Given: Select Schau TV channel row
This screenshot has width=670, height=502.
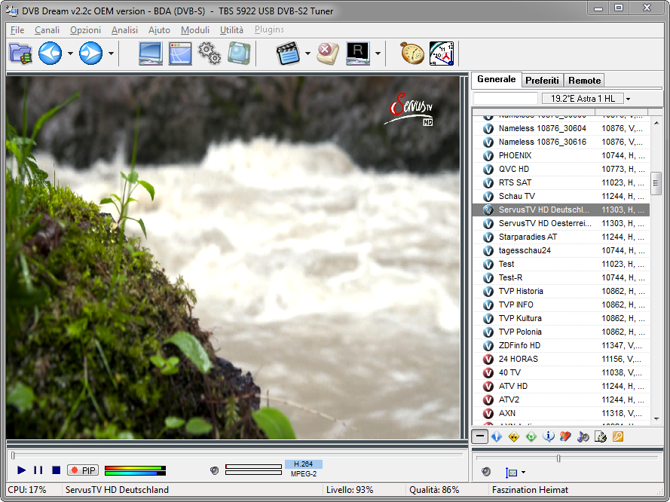Looking at the screenshot, I should point(561,196).
